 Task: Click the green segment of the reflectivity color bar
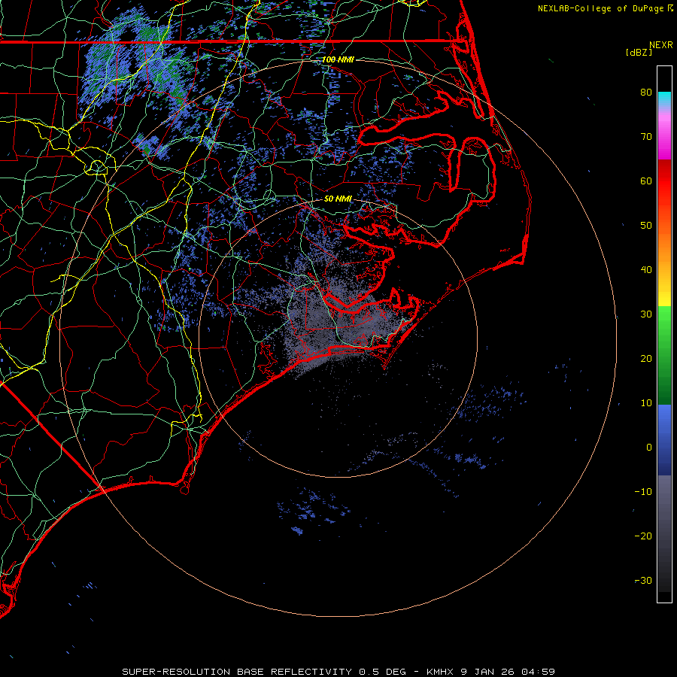[x=664, y=355]
